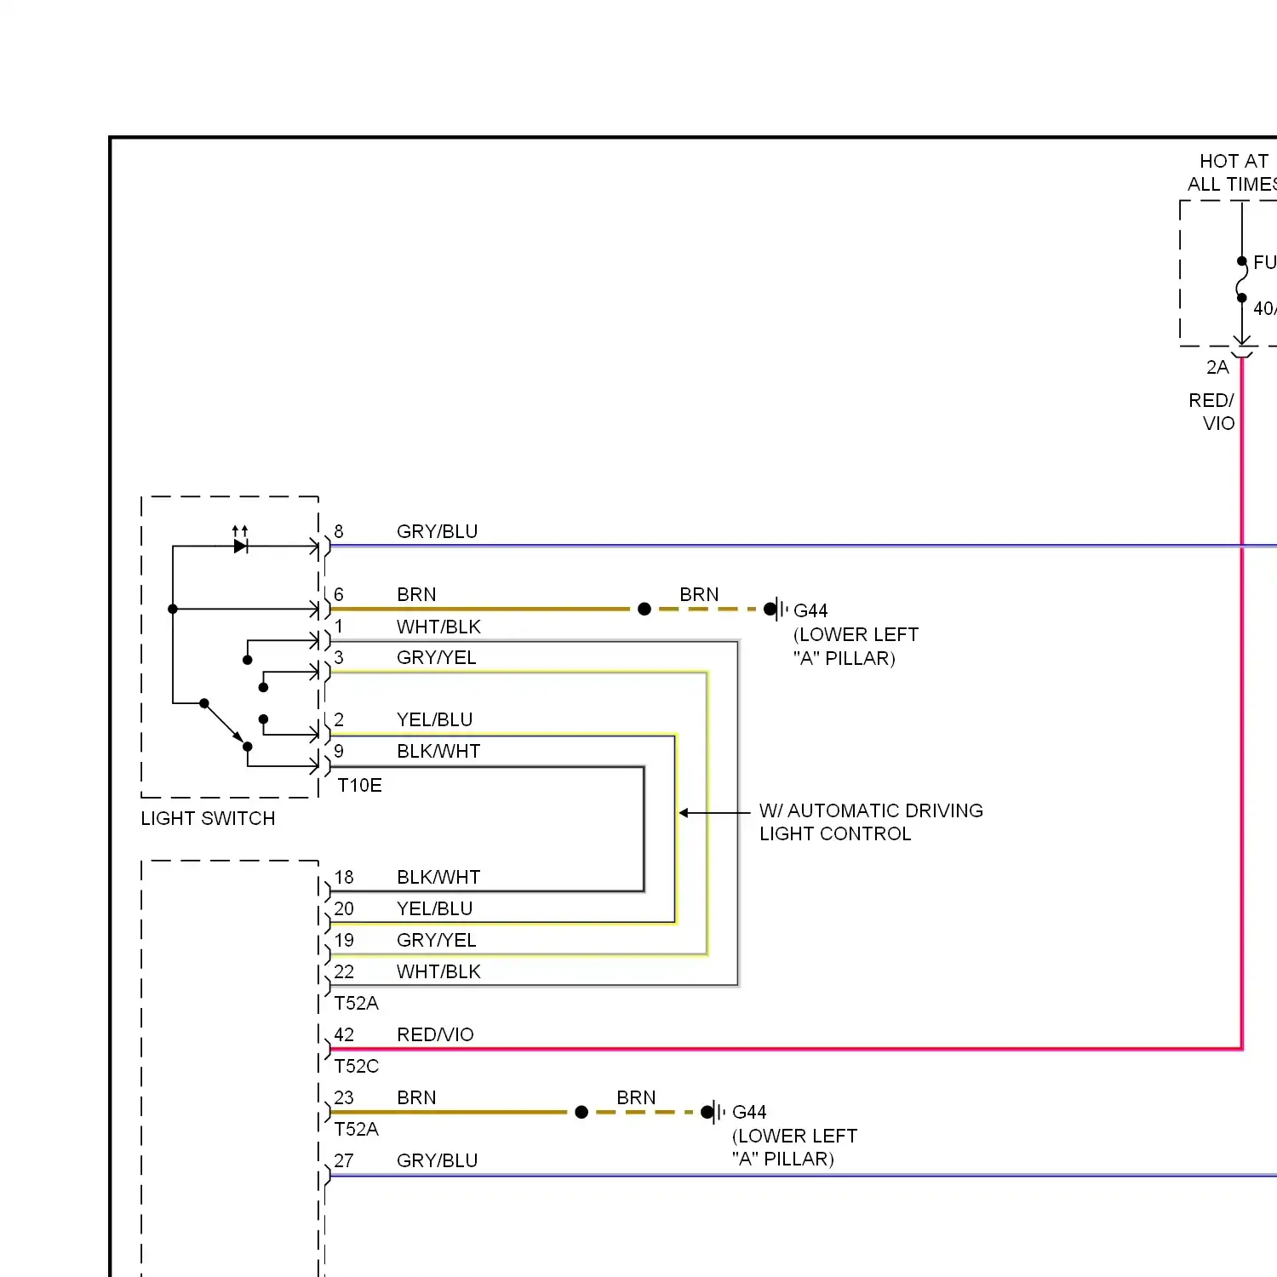The width and height of the screenshot is (1277, 1277).
Task: Click the YEL/BLU wire label at pin 20
Action: (x=434, y=908)
